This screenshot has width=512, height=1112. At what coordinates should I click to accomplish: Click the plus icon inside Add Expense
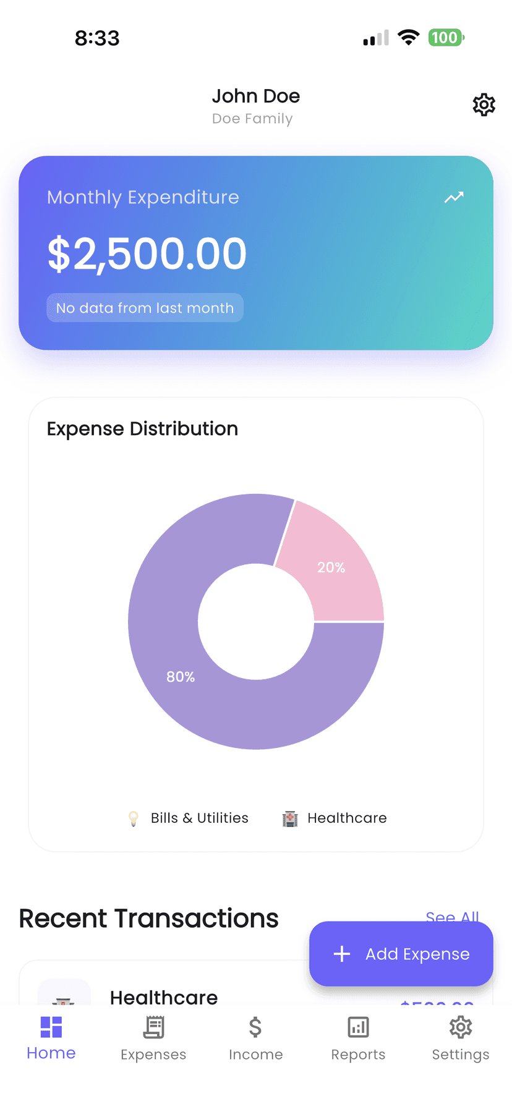click(341, 954)
